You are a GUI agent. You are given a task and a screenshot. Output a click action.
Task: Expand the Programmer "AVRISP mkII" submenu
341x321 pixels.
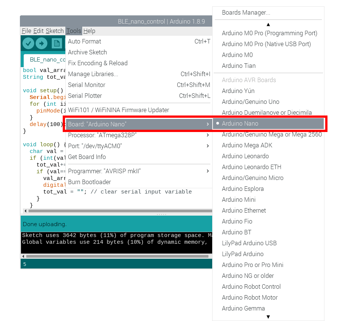[x=139, y=171]
